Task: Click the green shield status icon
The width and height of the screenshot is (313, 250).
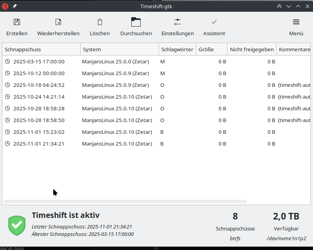Action: click(17, 226)
